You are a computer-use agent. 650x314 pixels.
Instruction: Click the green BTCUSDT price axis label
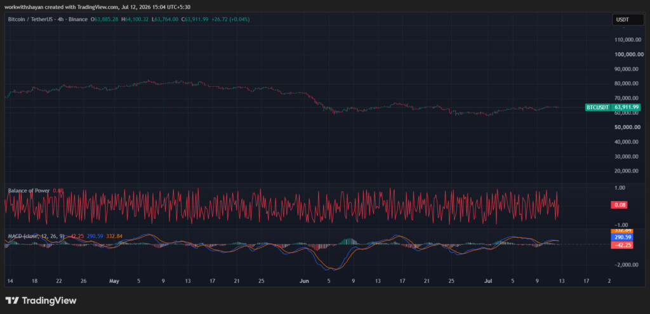[x=597, y=107]
